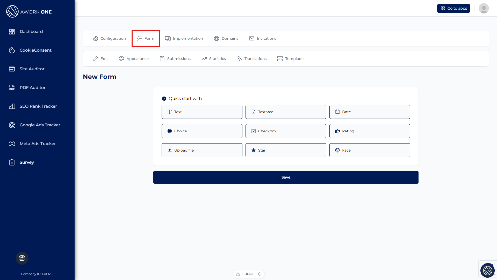Close the Quick start with section
This screenshot has width=497, height=280.
[164, 99]
